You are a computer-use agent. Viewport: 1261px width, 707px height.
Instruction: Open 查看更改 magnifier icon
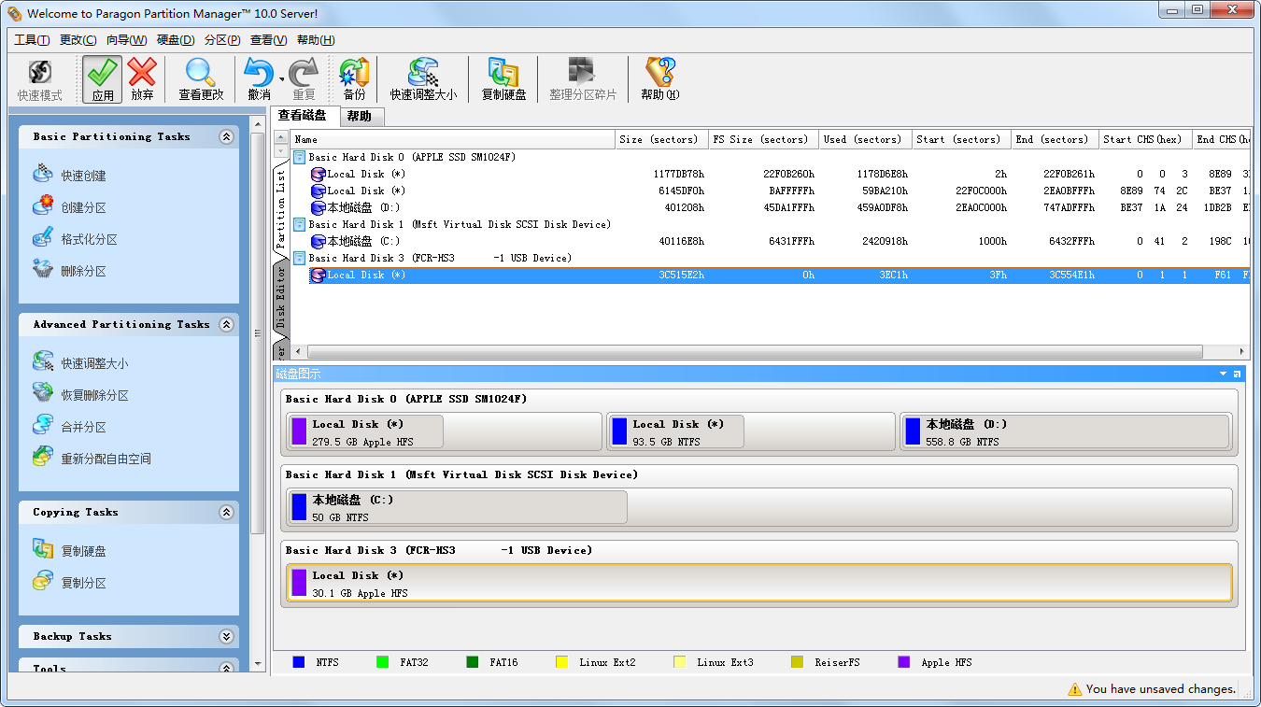(x=201, y=80)
